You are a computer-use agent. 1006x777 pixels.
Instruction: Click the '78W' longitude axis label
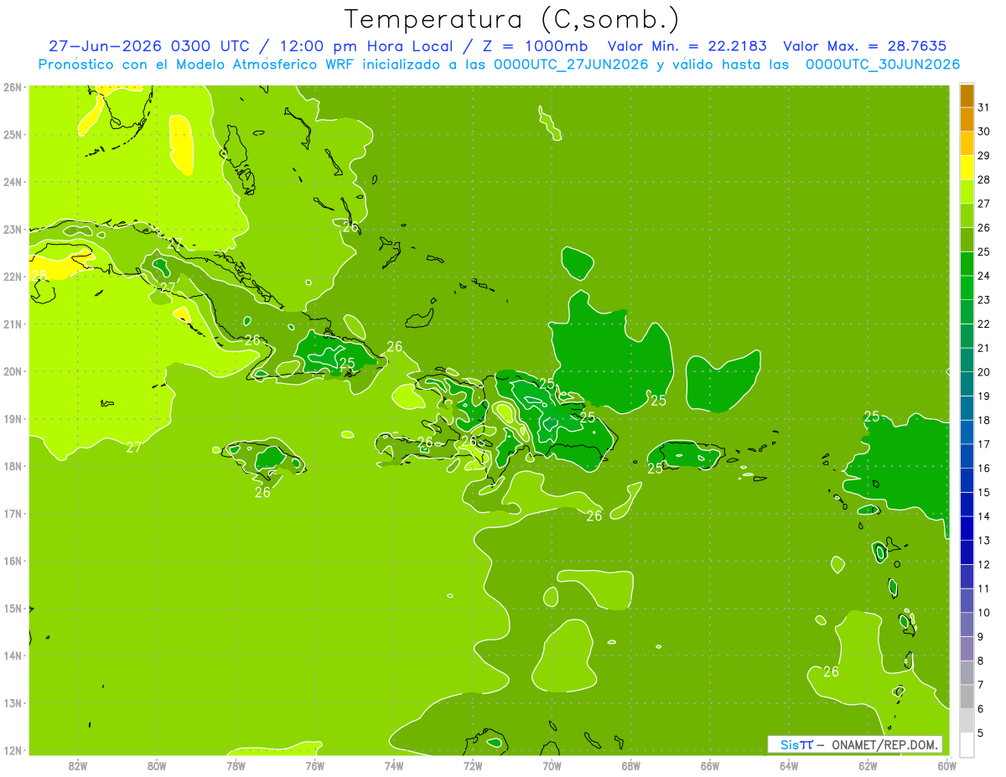pyautogui.click(x=236, y=764)
